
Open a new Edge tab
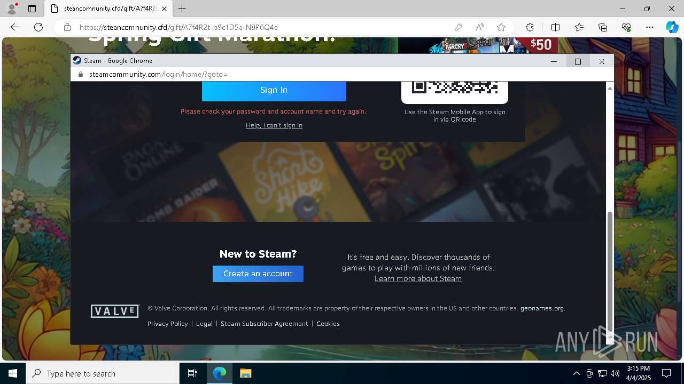[182, 9]
